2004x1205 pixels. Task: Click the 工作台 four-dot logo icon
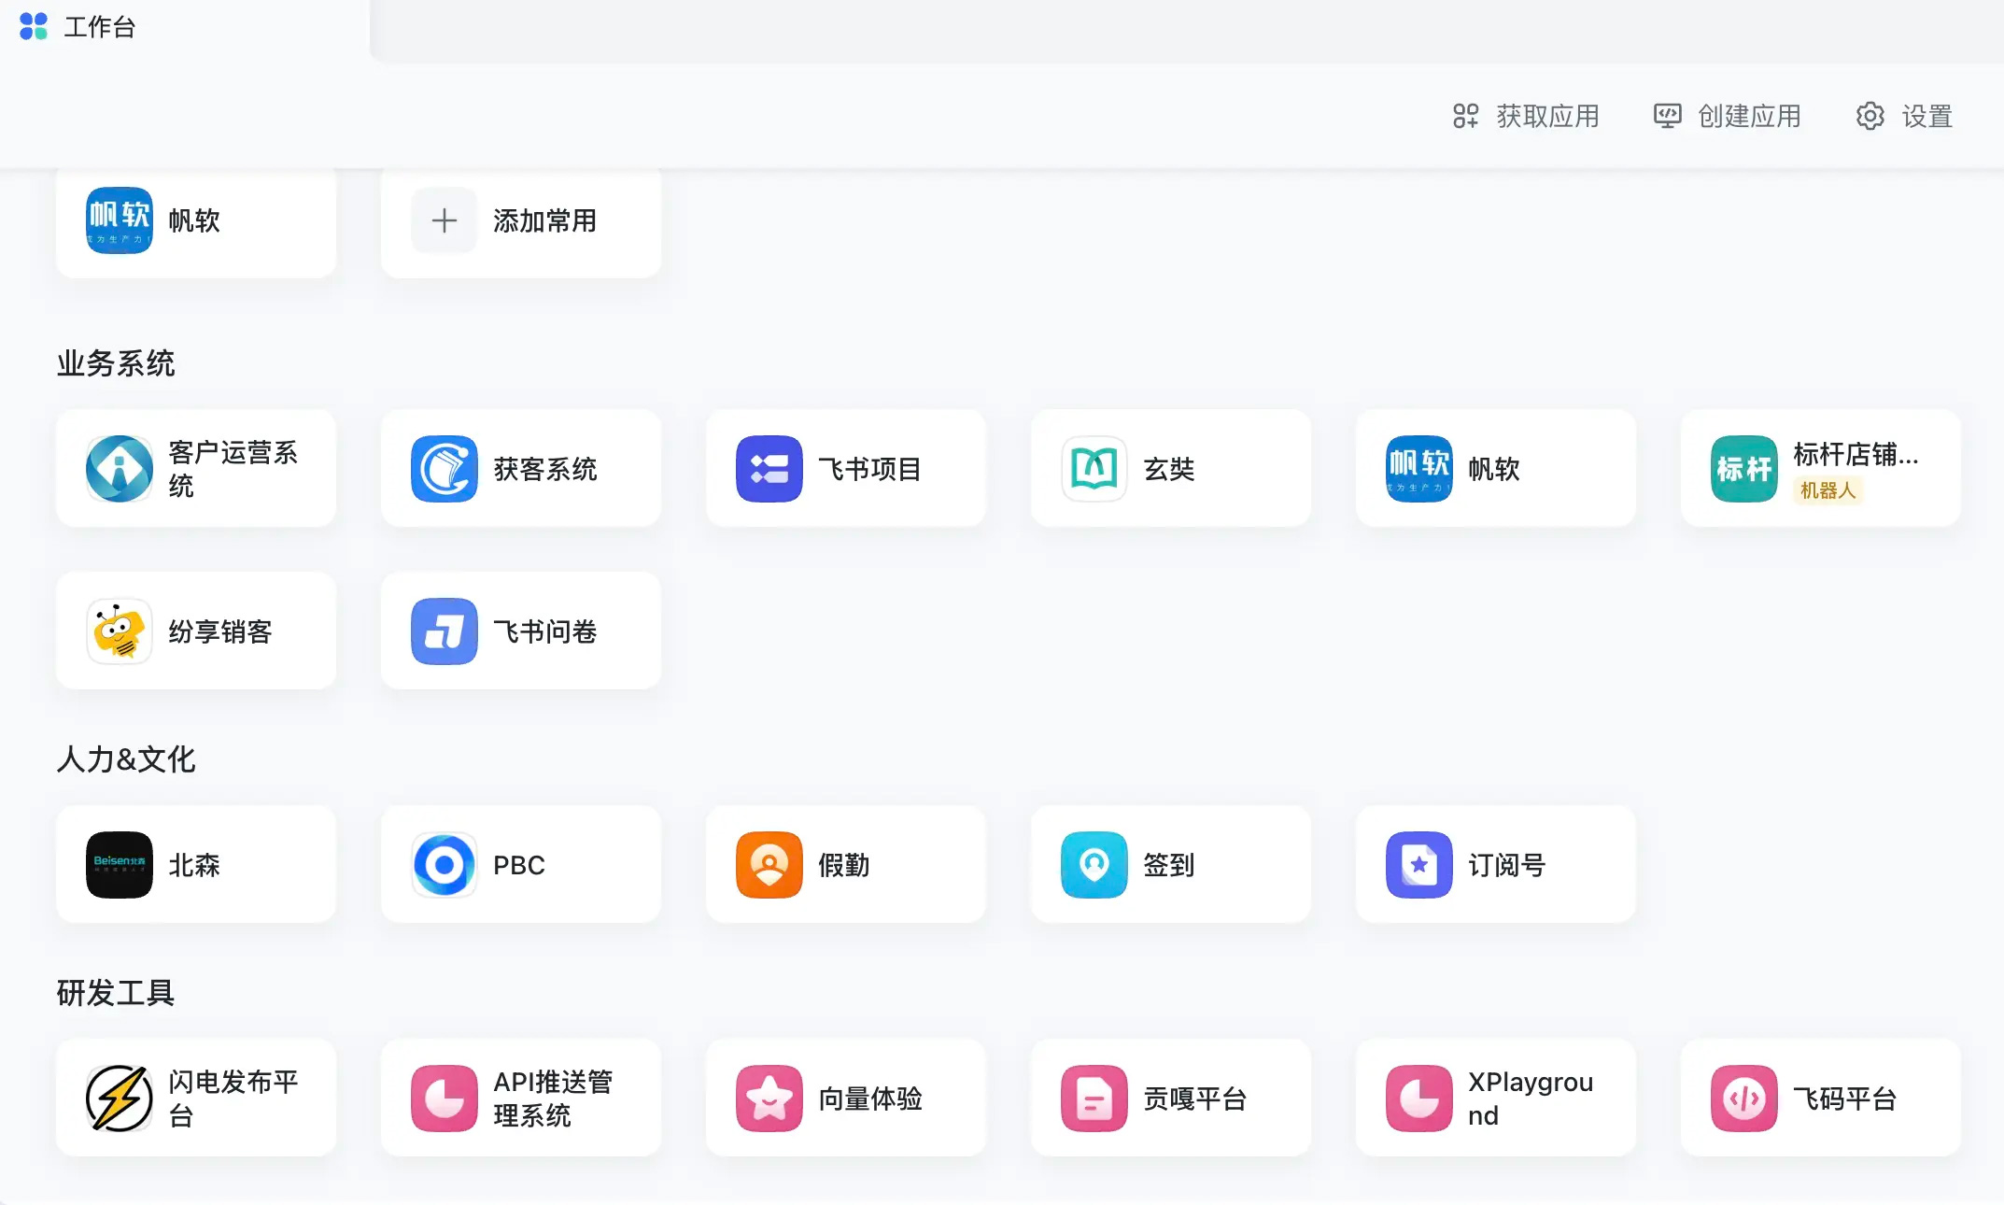(34, 26)
